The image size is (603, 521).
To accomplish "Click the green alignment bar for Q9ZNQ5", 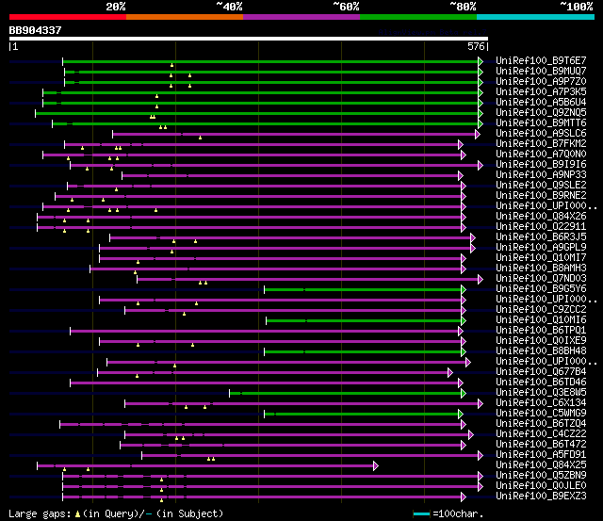I will tap(256, 113).
